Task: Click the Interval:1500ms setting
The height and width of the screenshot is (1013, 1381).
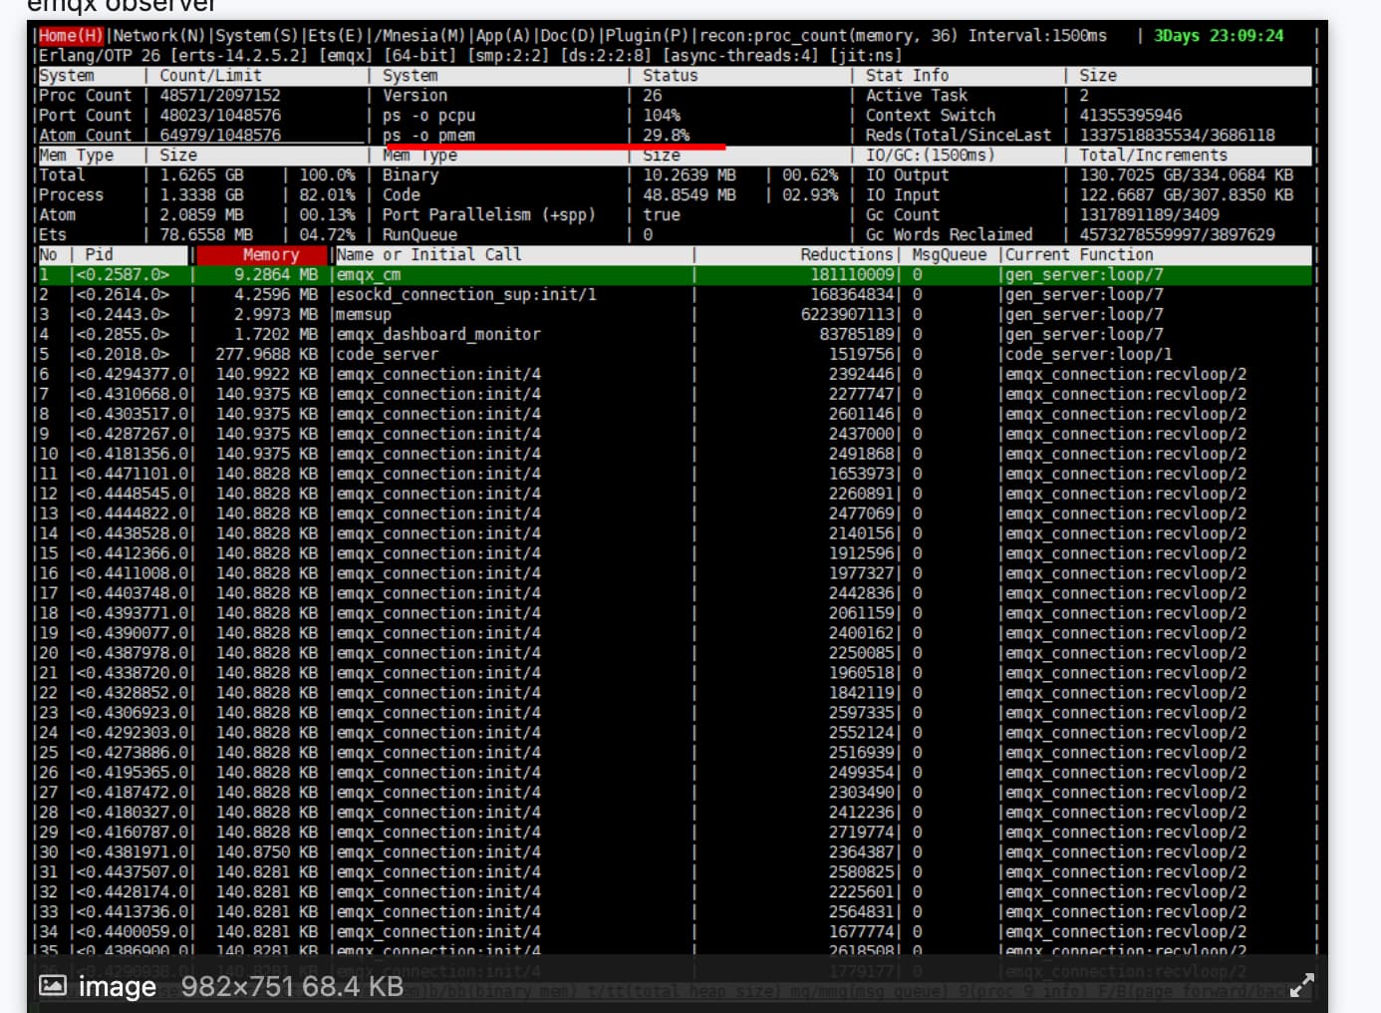Action: pyautogui.click(x=1036, y=36)
